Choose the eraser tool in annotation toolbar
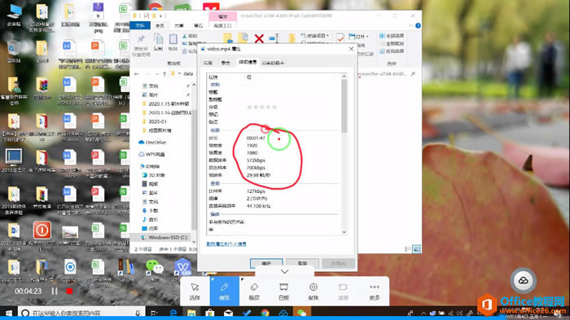 [x=254, y=292]
